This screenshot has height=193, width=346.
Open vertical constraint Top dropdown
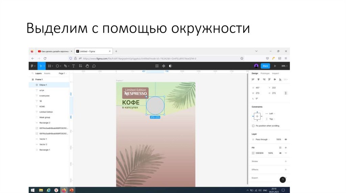(272, 119)
